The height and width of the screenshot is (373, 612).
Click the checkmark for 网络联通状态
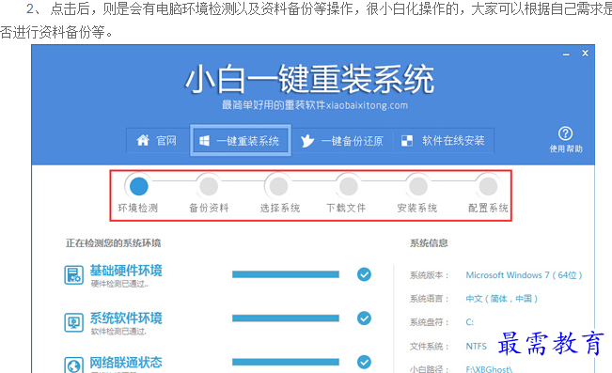(364, 362)
